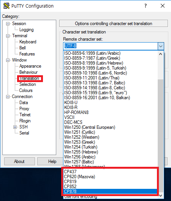Choose ISO-8859-16:2001 (Latin-10, Balkan)
Image resolution: width=171 pixels, height=201 pixels.
111,98
